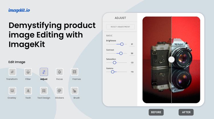This screenshot has height=119, width=214.
Task: Click the Contrast slider handle
Action: point(121,53)
